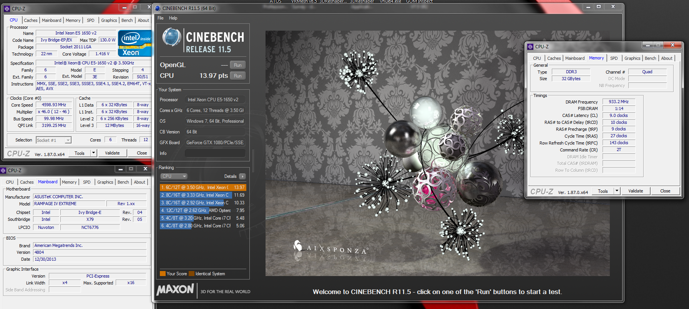Screen dimensions: 689x309
Task: Click Close button in the Memory window
Action: 665,191
